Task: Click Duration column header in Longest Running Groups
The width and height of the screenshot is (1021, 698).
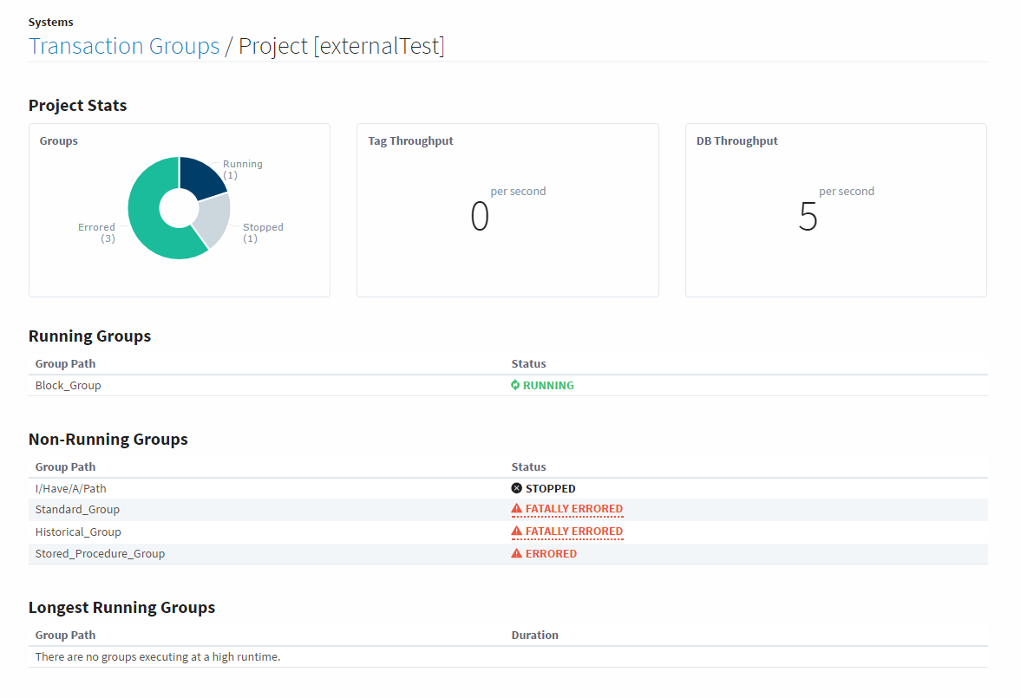Action: 534,635
